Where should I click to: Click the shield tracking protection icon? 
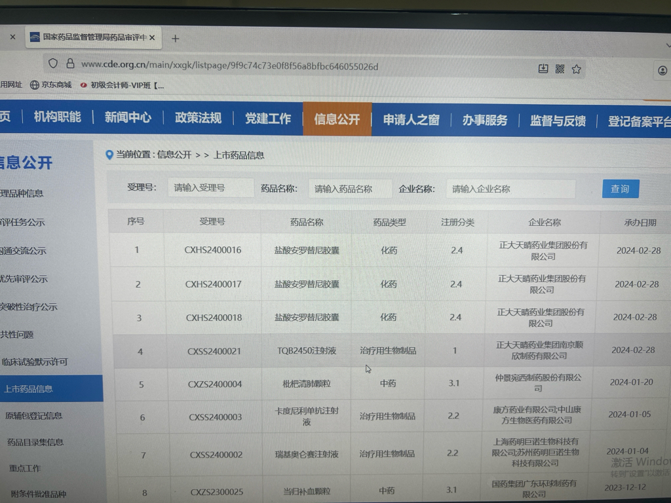click(53, 64)
